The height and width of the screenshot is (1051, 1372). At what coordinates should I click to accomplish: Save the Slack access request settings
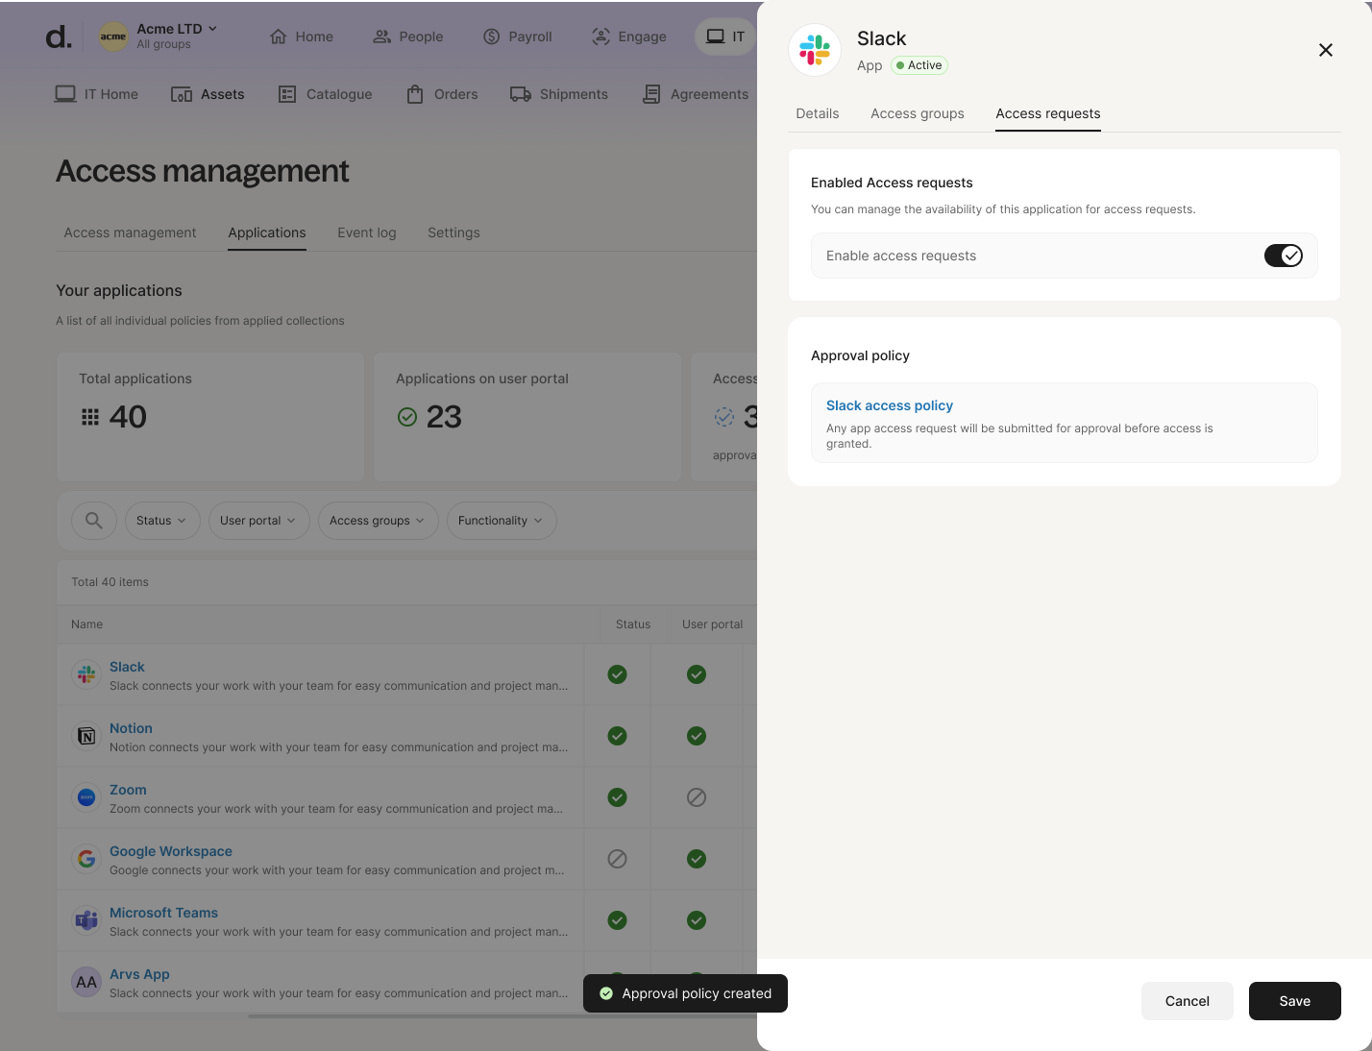coord(1294,1001)
